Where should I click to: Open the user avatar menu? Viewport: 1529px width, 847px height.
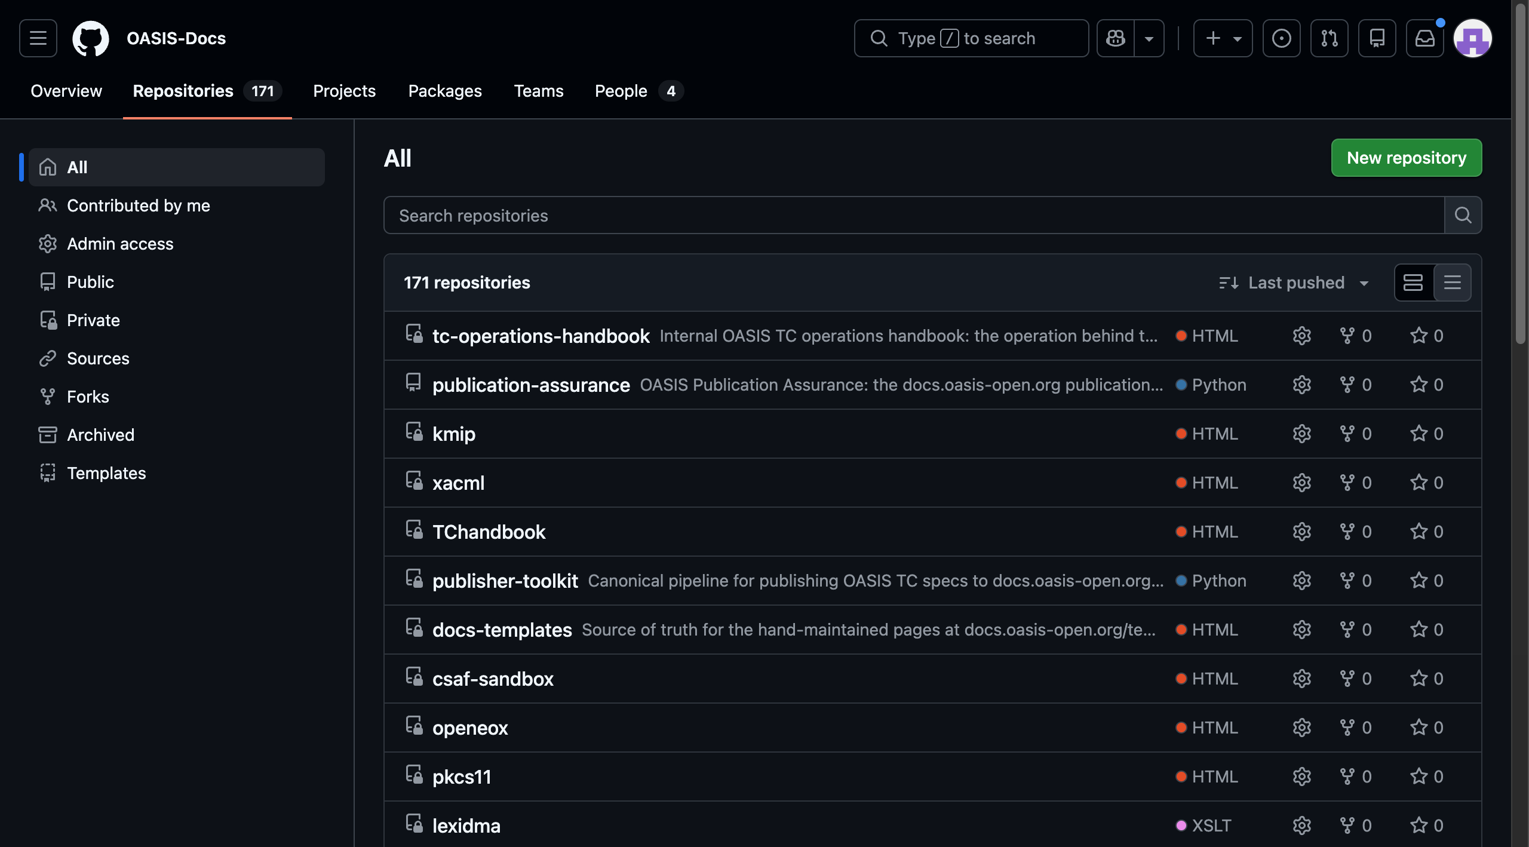pyautogui.click(x=1473, y=38)
